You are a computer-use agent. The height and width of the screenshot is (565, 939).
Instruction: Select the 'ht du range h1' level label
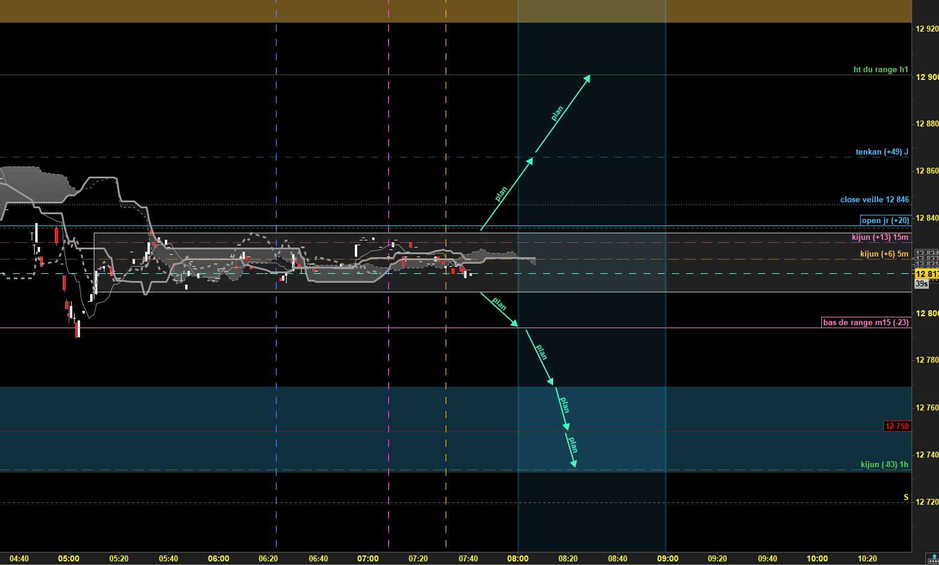click(x=880, y=69)
